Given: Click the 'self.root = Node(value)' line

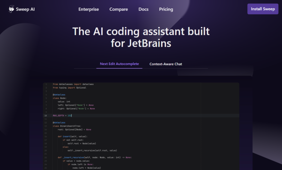Looking at the screenshot, I should coord(82,144).
